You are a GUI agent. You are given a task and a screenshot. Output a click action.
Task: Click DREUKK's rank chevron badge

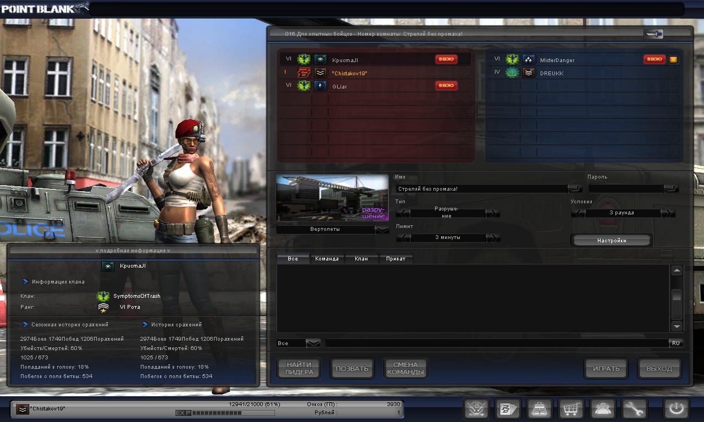(529, 73)
